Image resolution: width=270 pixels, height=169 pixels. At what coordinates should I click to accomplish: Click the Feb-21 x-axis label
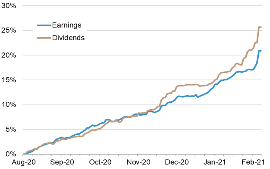[x=253, y=162]
